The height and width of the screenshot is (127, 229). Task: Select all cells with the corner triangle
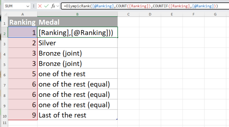[5, 14]
